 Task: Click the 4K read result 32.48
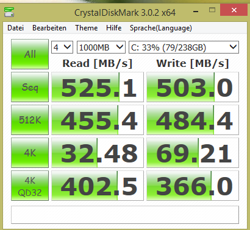[x=98, y=153]
